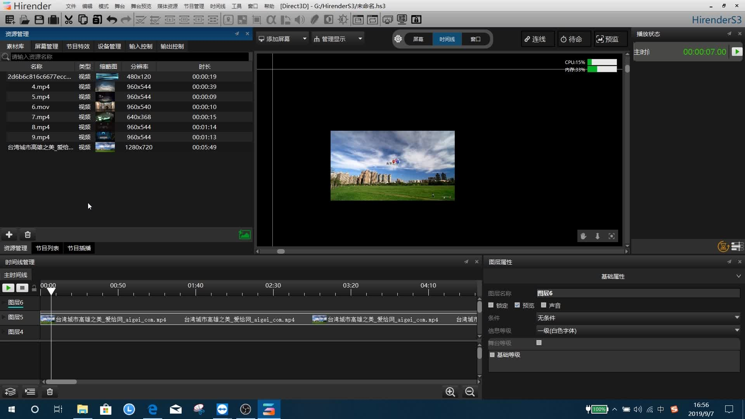745x419 pixels.
Task: Toggle the 锁定 checkbox
Action: pyautogui.click(x=491, y=305)
